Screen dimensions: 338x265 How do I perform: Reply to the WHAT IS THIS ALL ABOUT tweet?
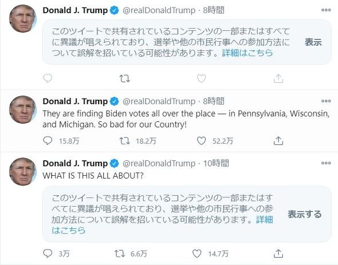tap(48, 254)
